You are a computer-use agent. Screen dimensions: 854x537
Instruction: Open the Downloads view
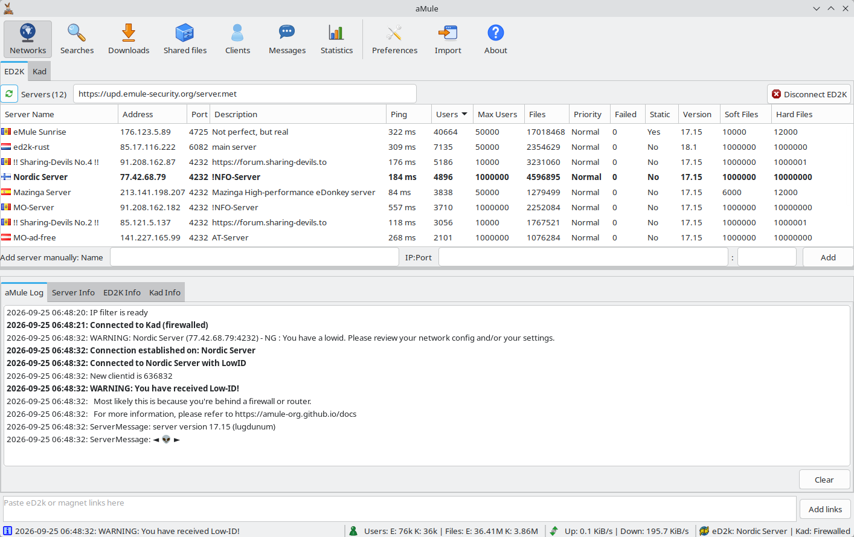pos(129,39)
